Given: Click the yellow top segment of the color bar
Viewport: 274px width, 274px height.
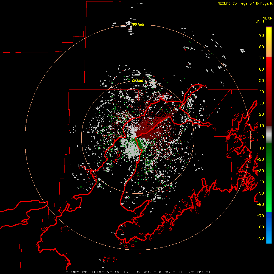Looking at the screenshot, I should [x=269, y=42].
